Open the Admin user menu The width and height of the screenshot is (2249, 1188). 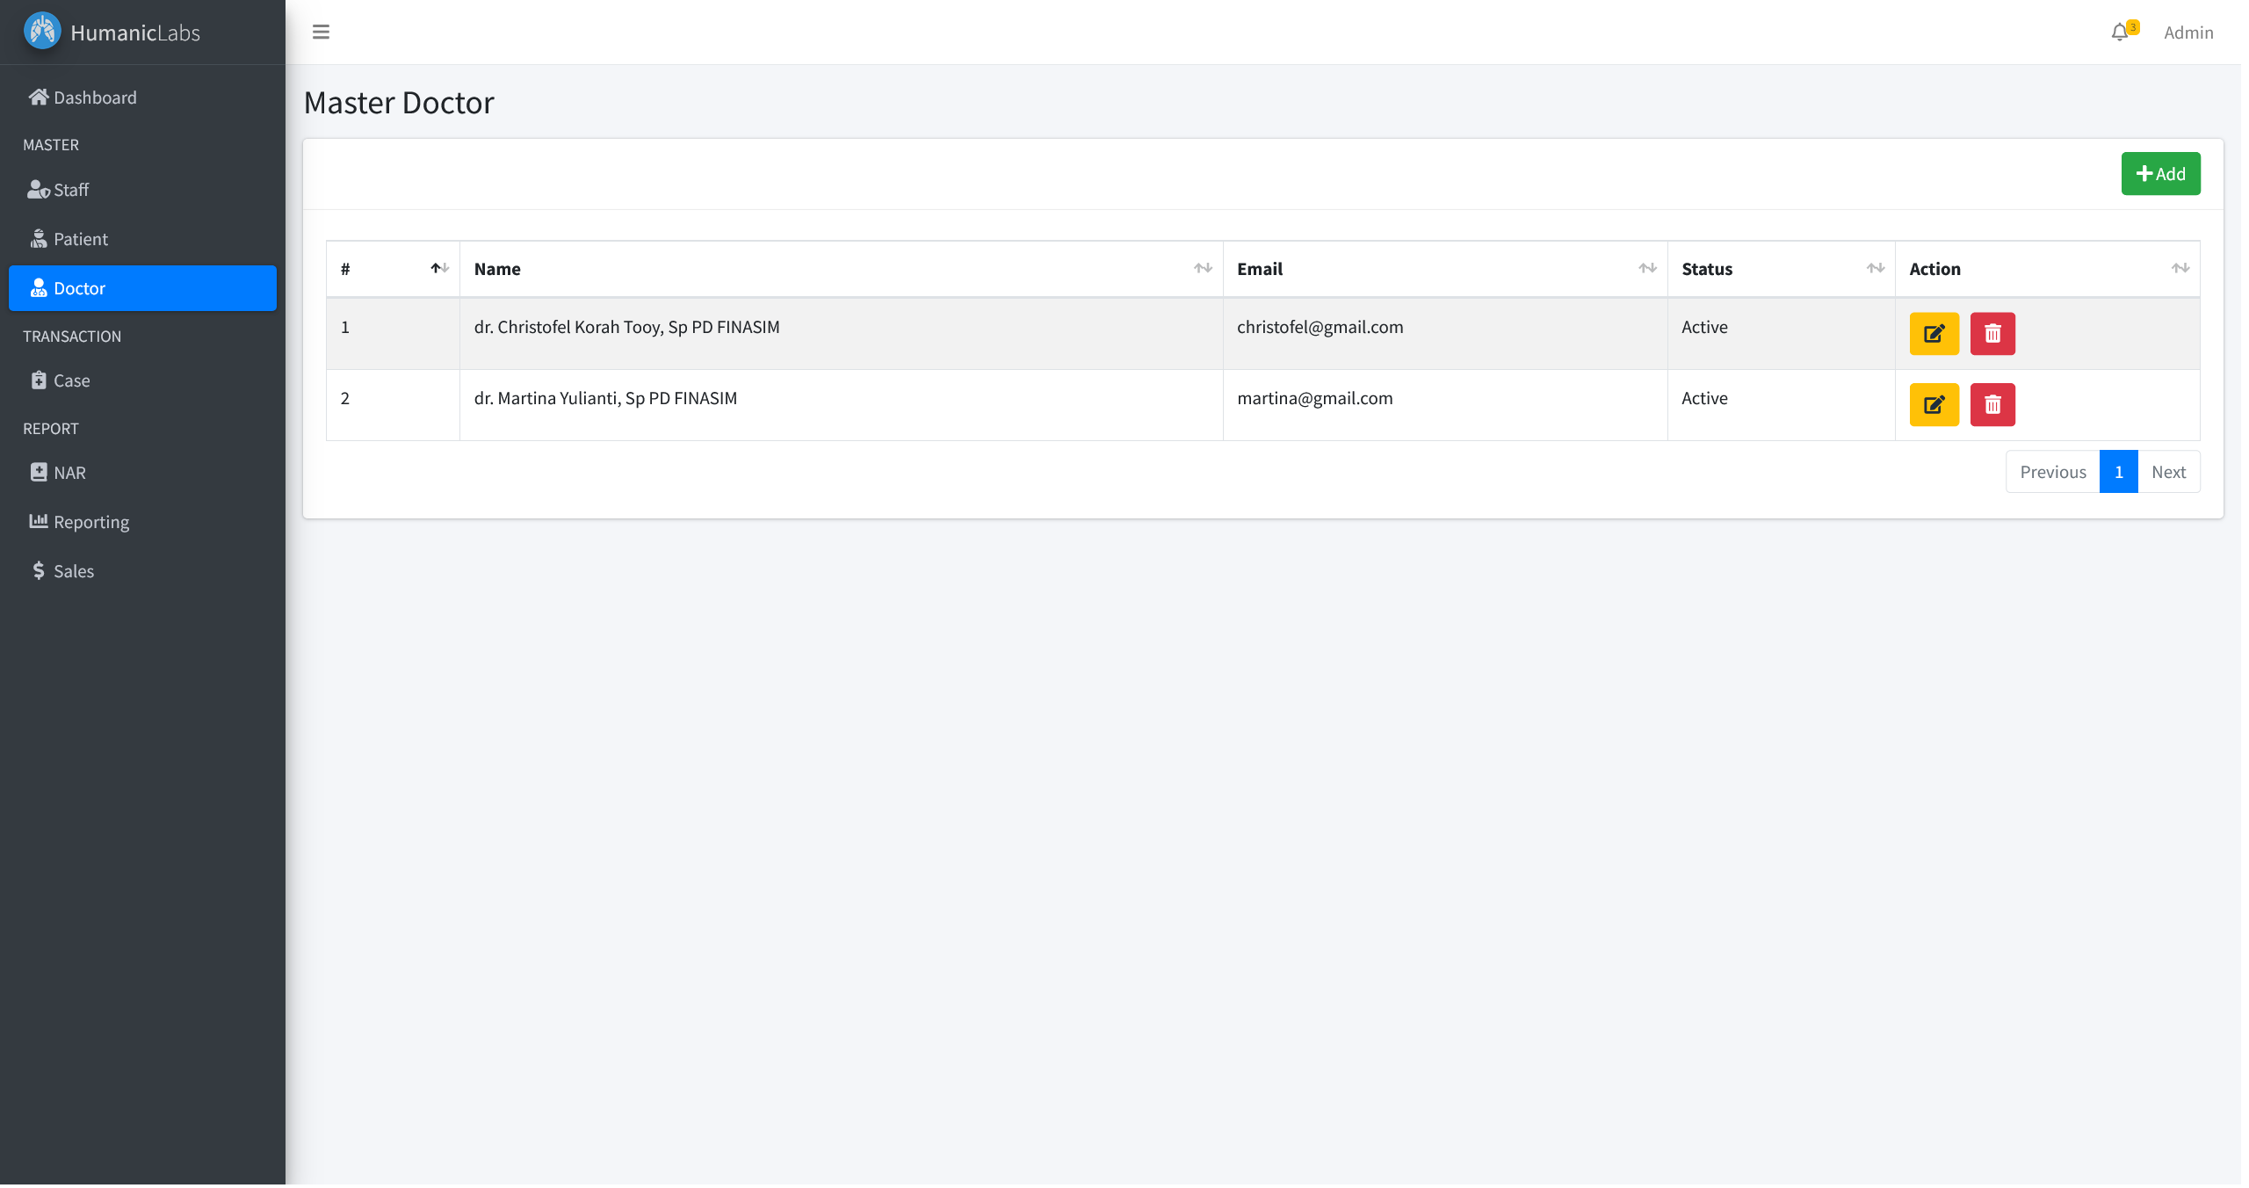click(2188, 33)
